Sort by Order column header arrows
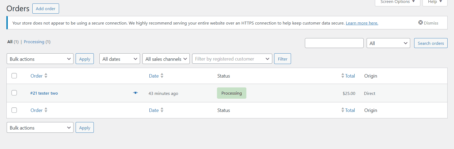Viewport: 454px width, 149px height. (x=46, y=76)
